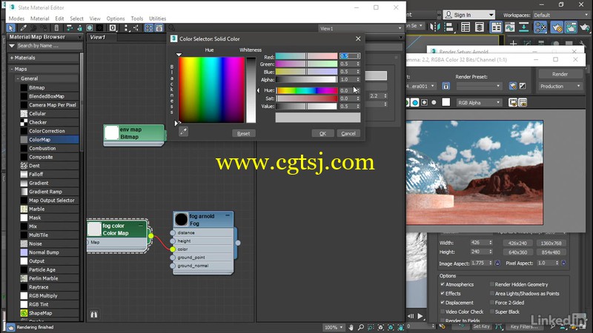Viewport: 593px width, 333px height.
Task: Open the 100% zoom dropdown
Action: coord(334,327)
